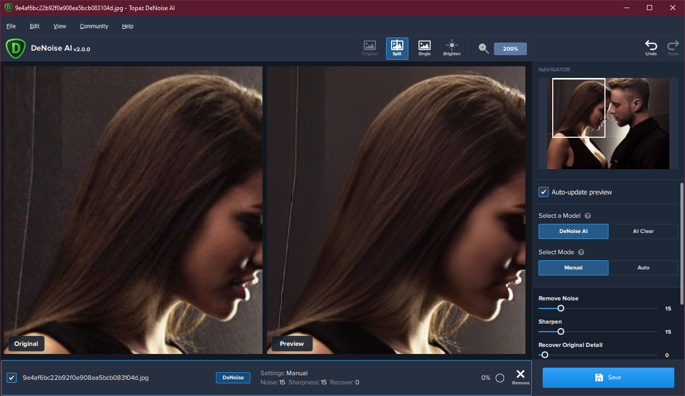Open the View menu
This screenshot has height=396, width=685.
click(x=60, y=26)
